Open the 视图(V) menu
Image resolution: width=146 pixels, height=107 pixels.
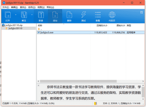[41, 7]
